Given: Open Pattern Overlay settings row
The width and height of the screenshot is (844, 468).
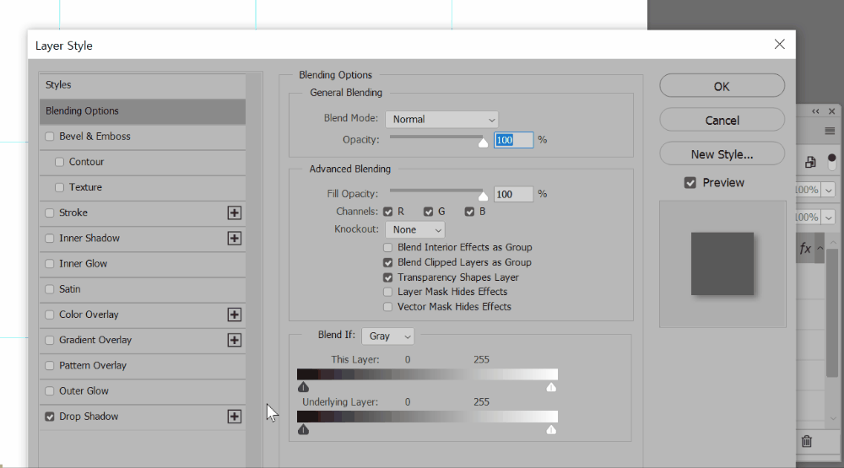Looking at the screenshot, I should [x=143, y=366].
